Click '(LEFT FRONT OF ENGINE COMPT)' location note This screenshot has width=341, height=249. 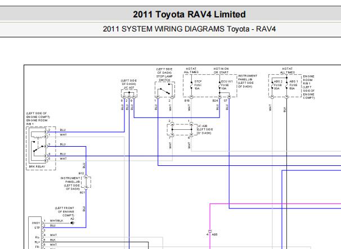[x=65, y=212]
